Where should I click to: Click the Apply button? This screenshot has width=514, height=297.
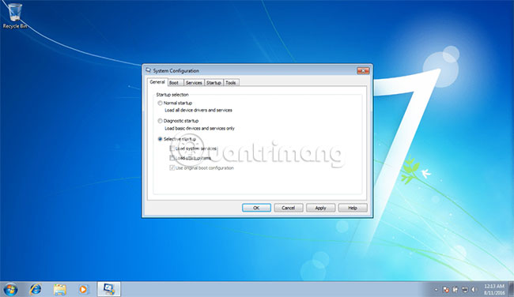tap(320, 208)
